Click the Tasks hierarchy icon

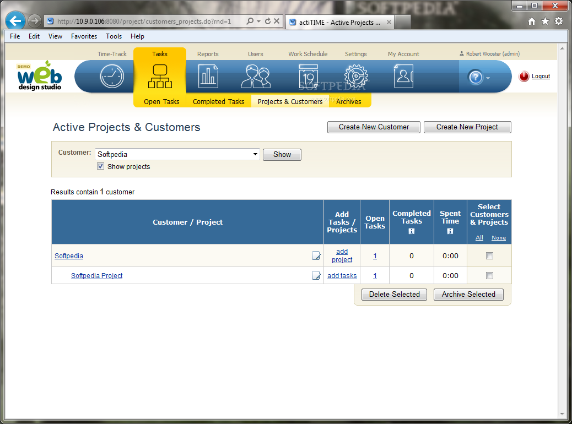coord(160,76)
